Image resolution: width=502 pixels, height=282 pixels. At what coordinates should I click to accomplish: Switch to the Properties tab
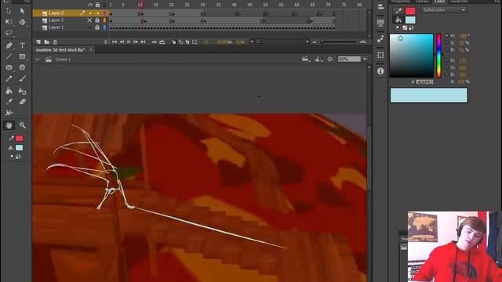point(400,2)
